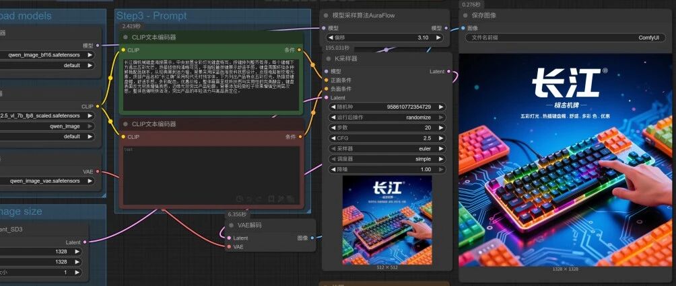
Task: Increase lower 1328 size value with right arrow
Action: point(77,262)
